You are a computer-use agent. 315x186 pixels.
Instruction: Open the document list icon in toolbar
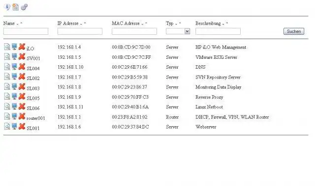tap(16, 7)
